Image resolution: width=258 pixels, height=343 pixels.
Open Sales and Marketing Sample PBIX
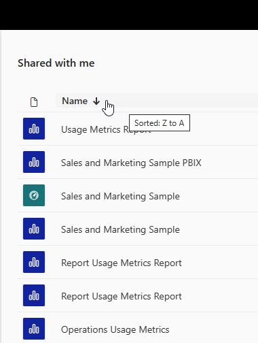point(131,163)
